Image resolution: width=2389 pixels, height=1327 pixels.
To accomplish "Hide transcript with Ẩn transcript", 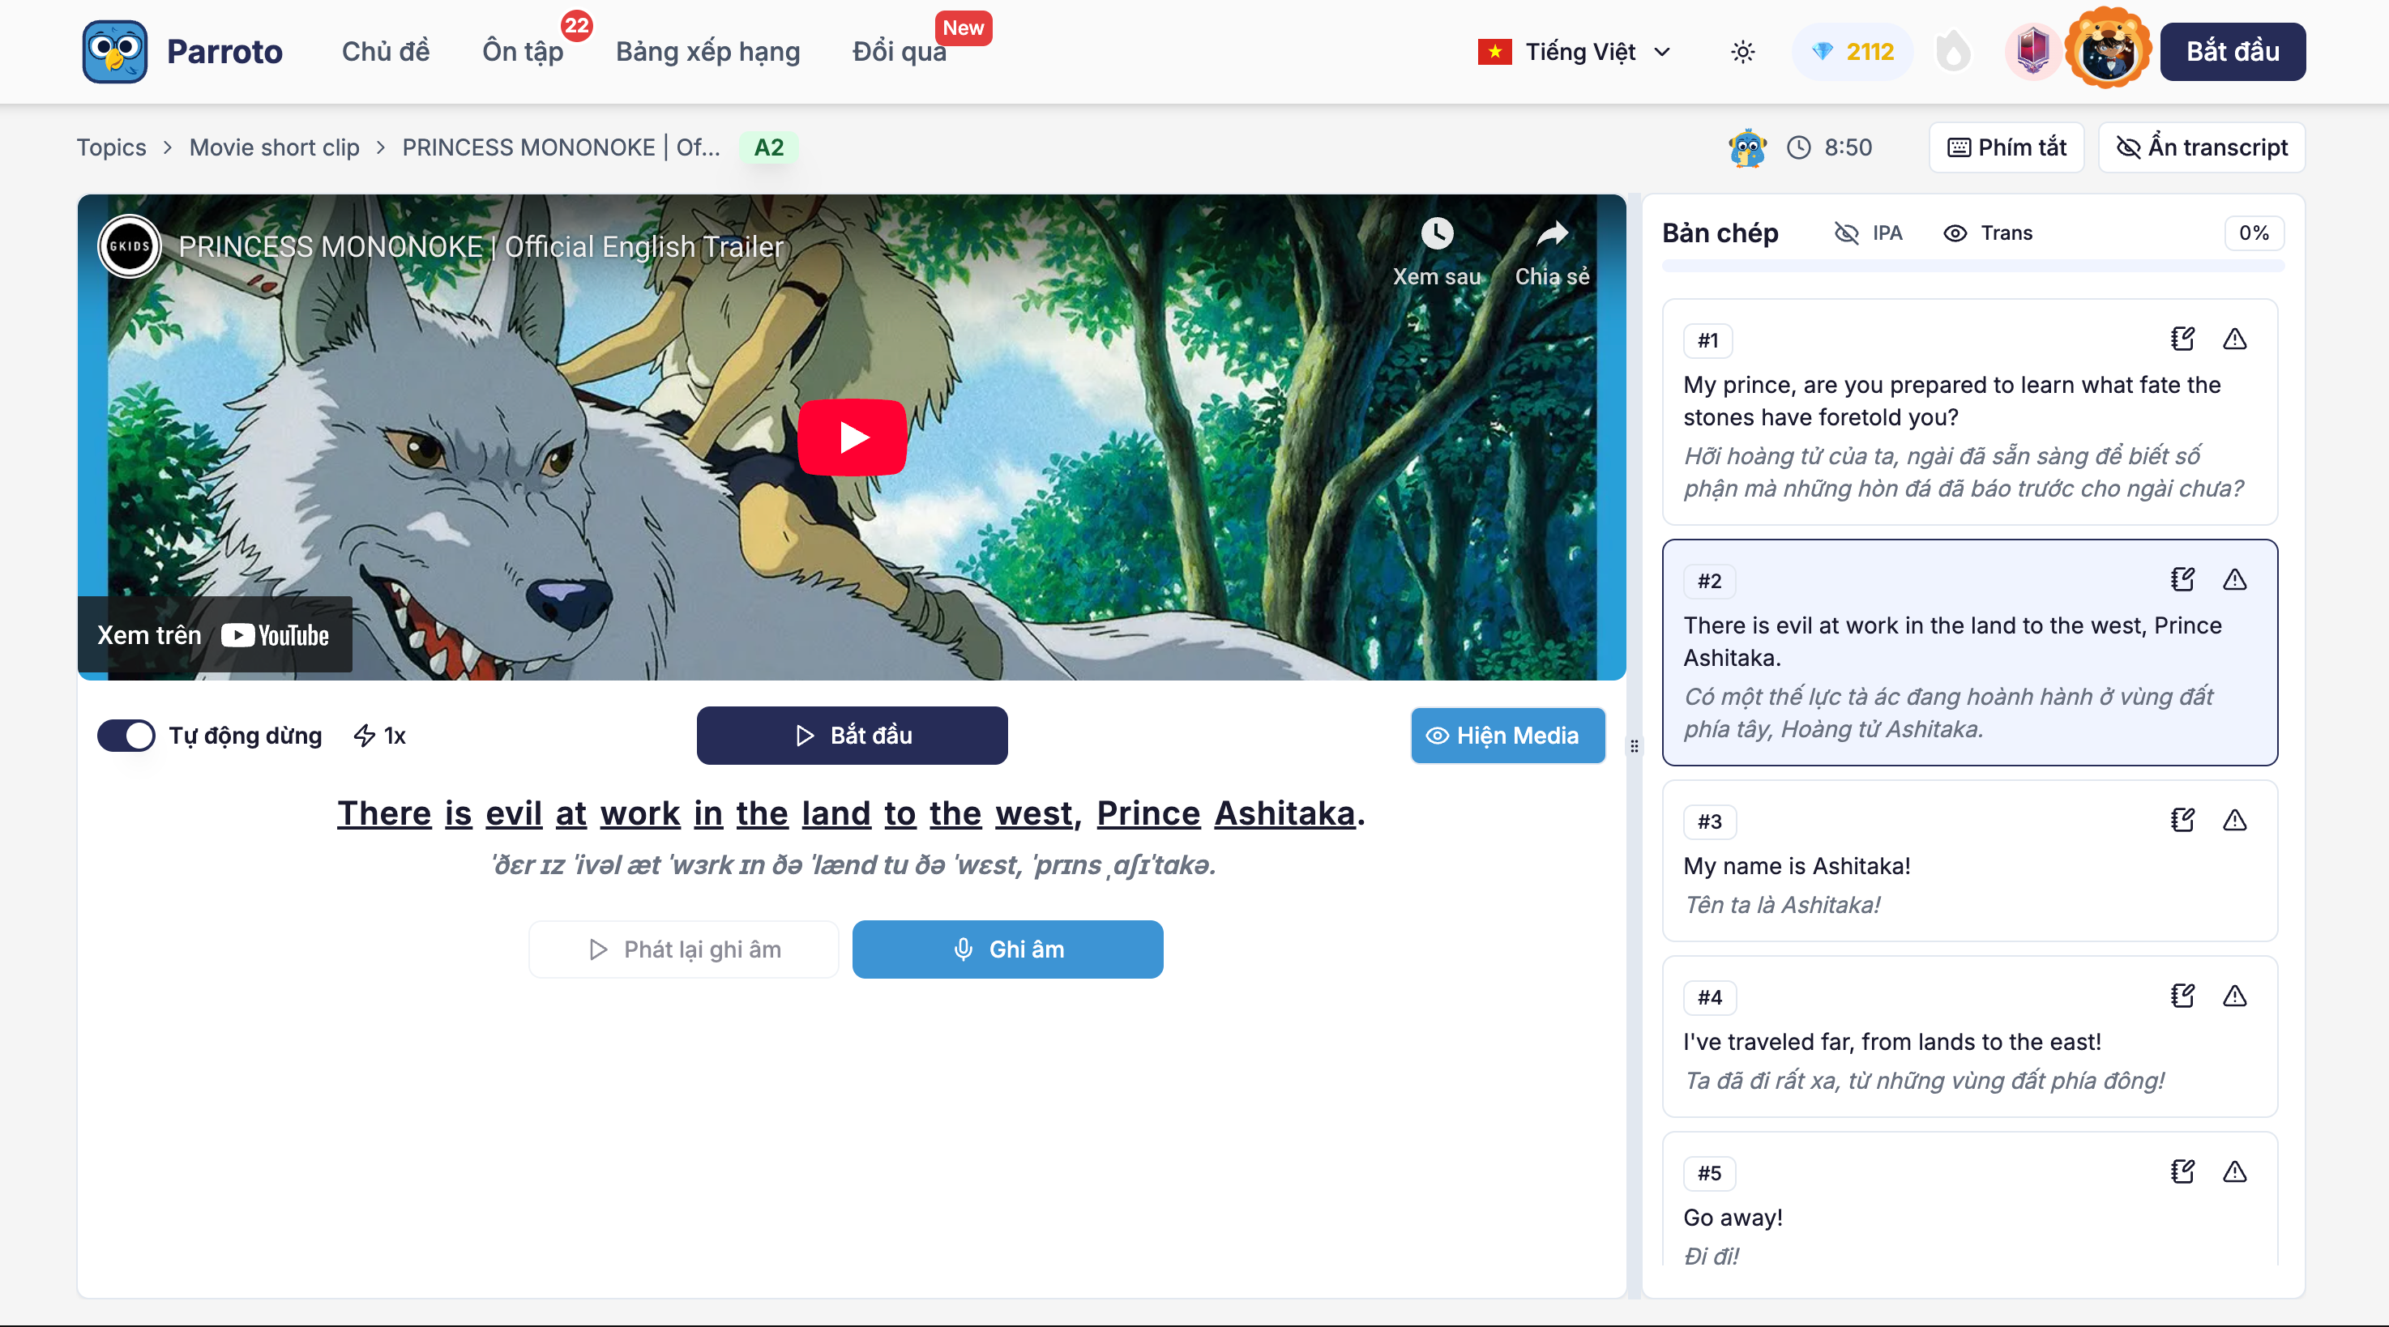I will coord(2202,147).
